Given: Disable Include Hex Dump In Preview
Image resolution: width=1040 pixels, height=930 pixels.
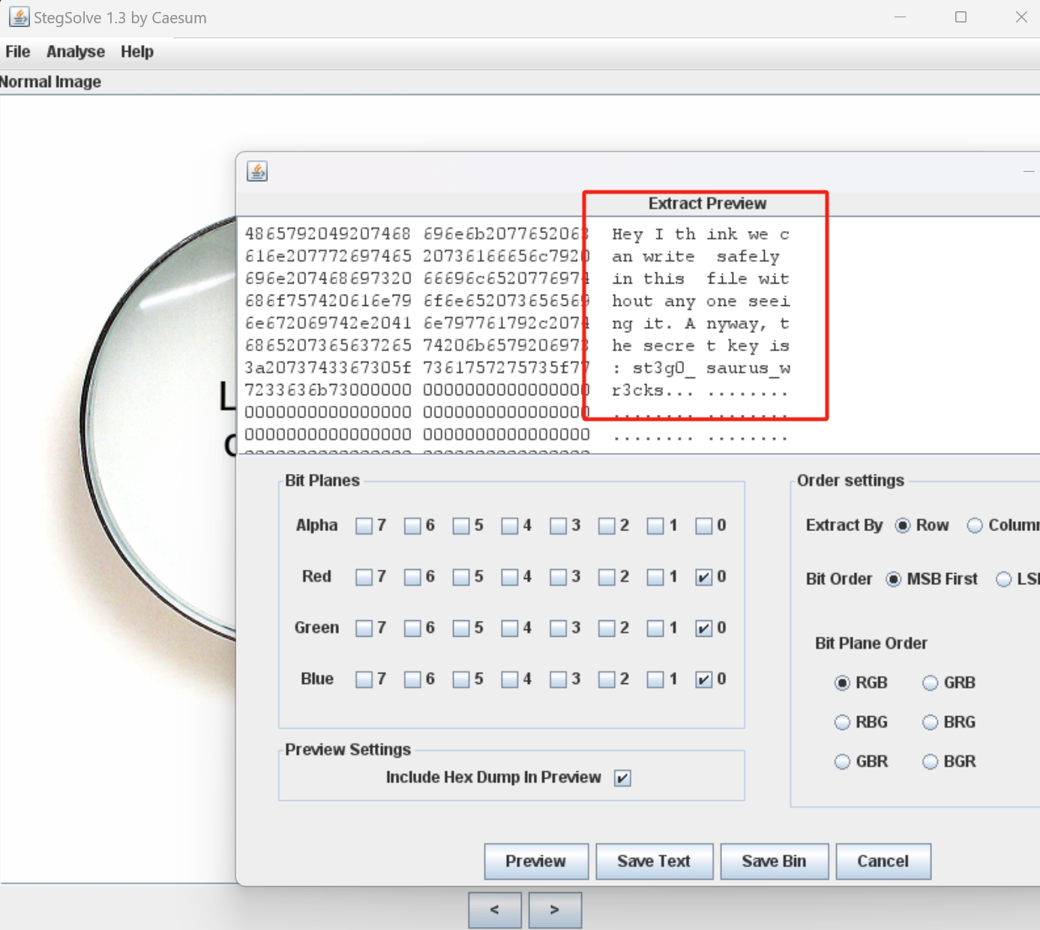Looking at the screenshot, I should [622, 778].
